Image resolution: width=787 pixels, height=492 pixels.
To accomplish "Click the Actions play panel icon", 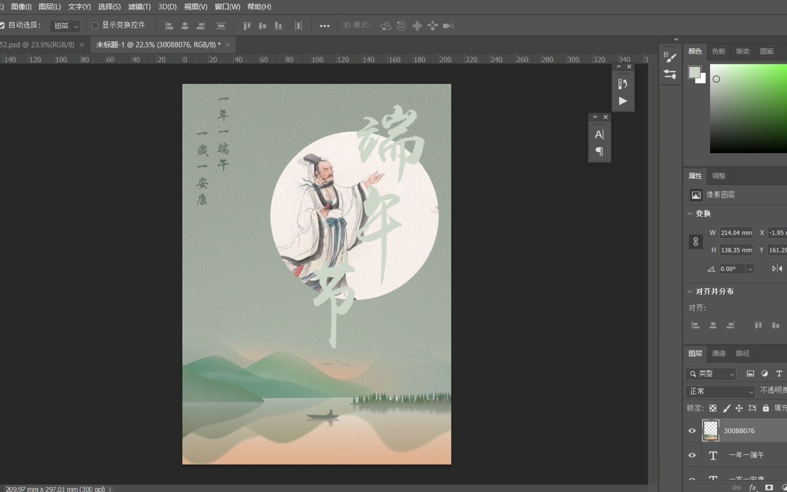I will [623, 101].
